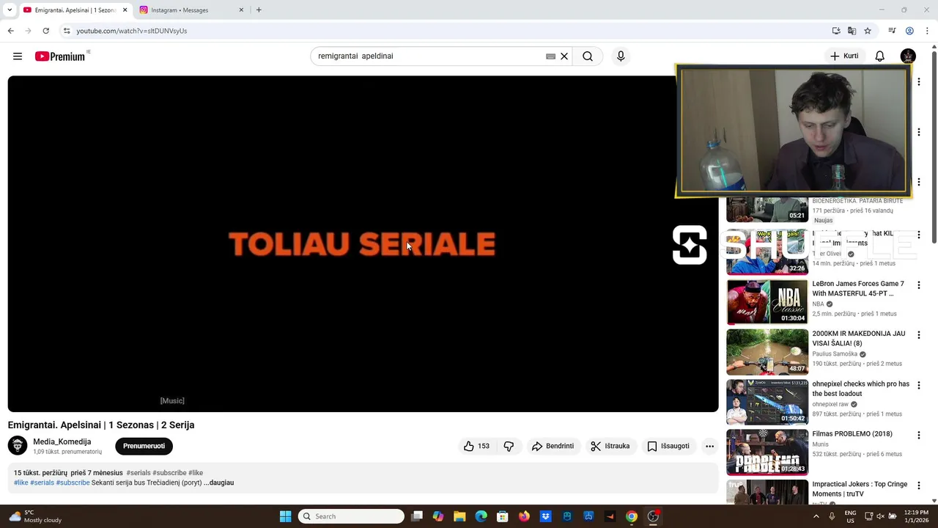Open Chrome media controls icon

(892, 31)
